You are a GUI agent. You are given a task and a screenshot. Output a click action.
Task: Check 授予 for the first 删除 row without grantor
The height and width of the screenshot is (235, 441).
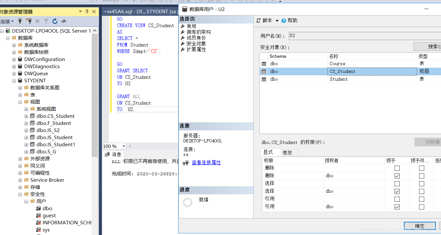pos(397,168)
